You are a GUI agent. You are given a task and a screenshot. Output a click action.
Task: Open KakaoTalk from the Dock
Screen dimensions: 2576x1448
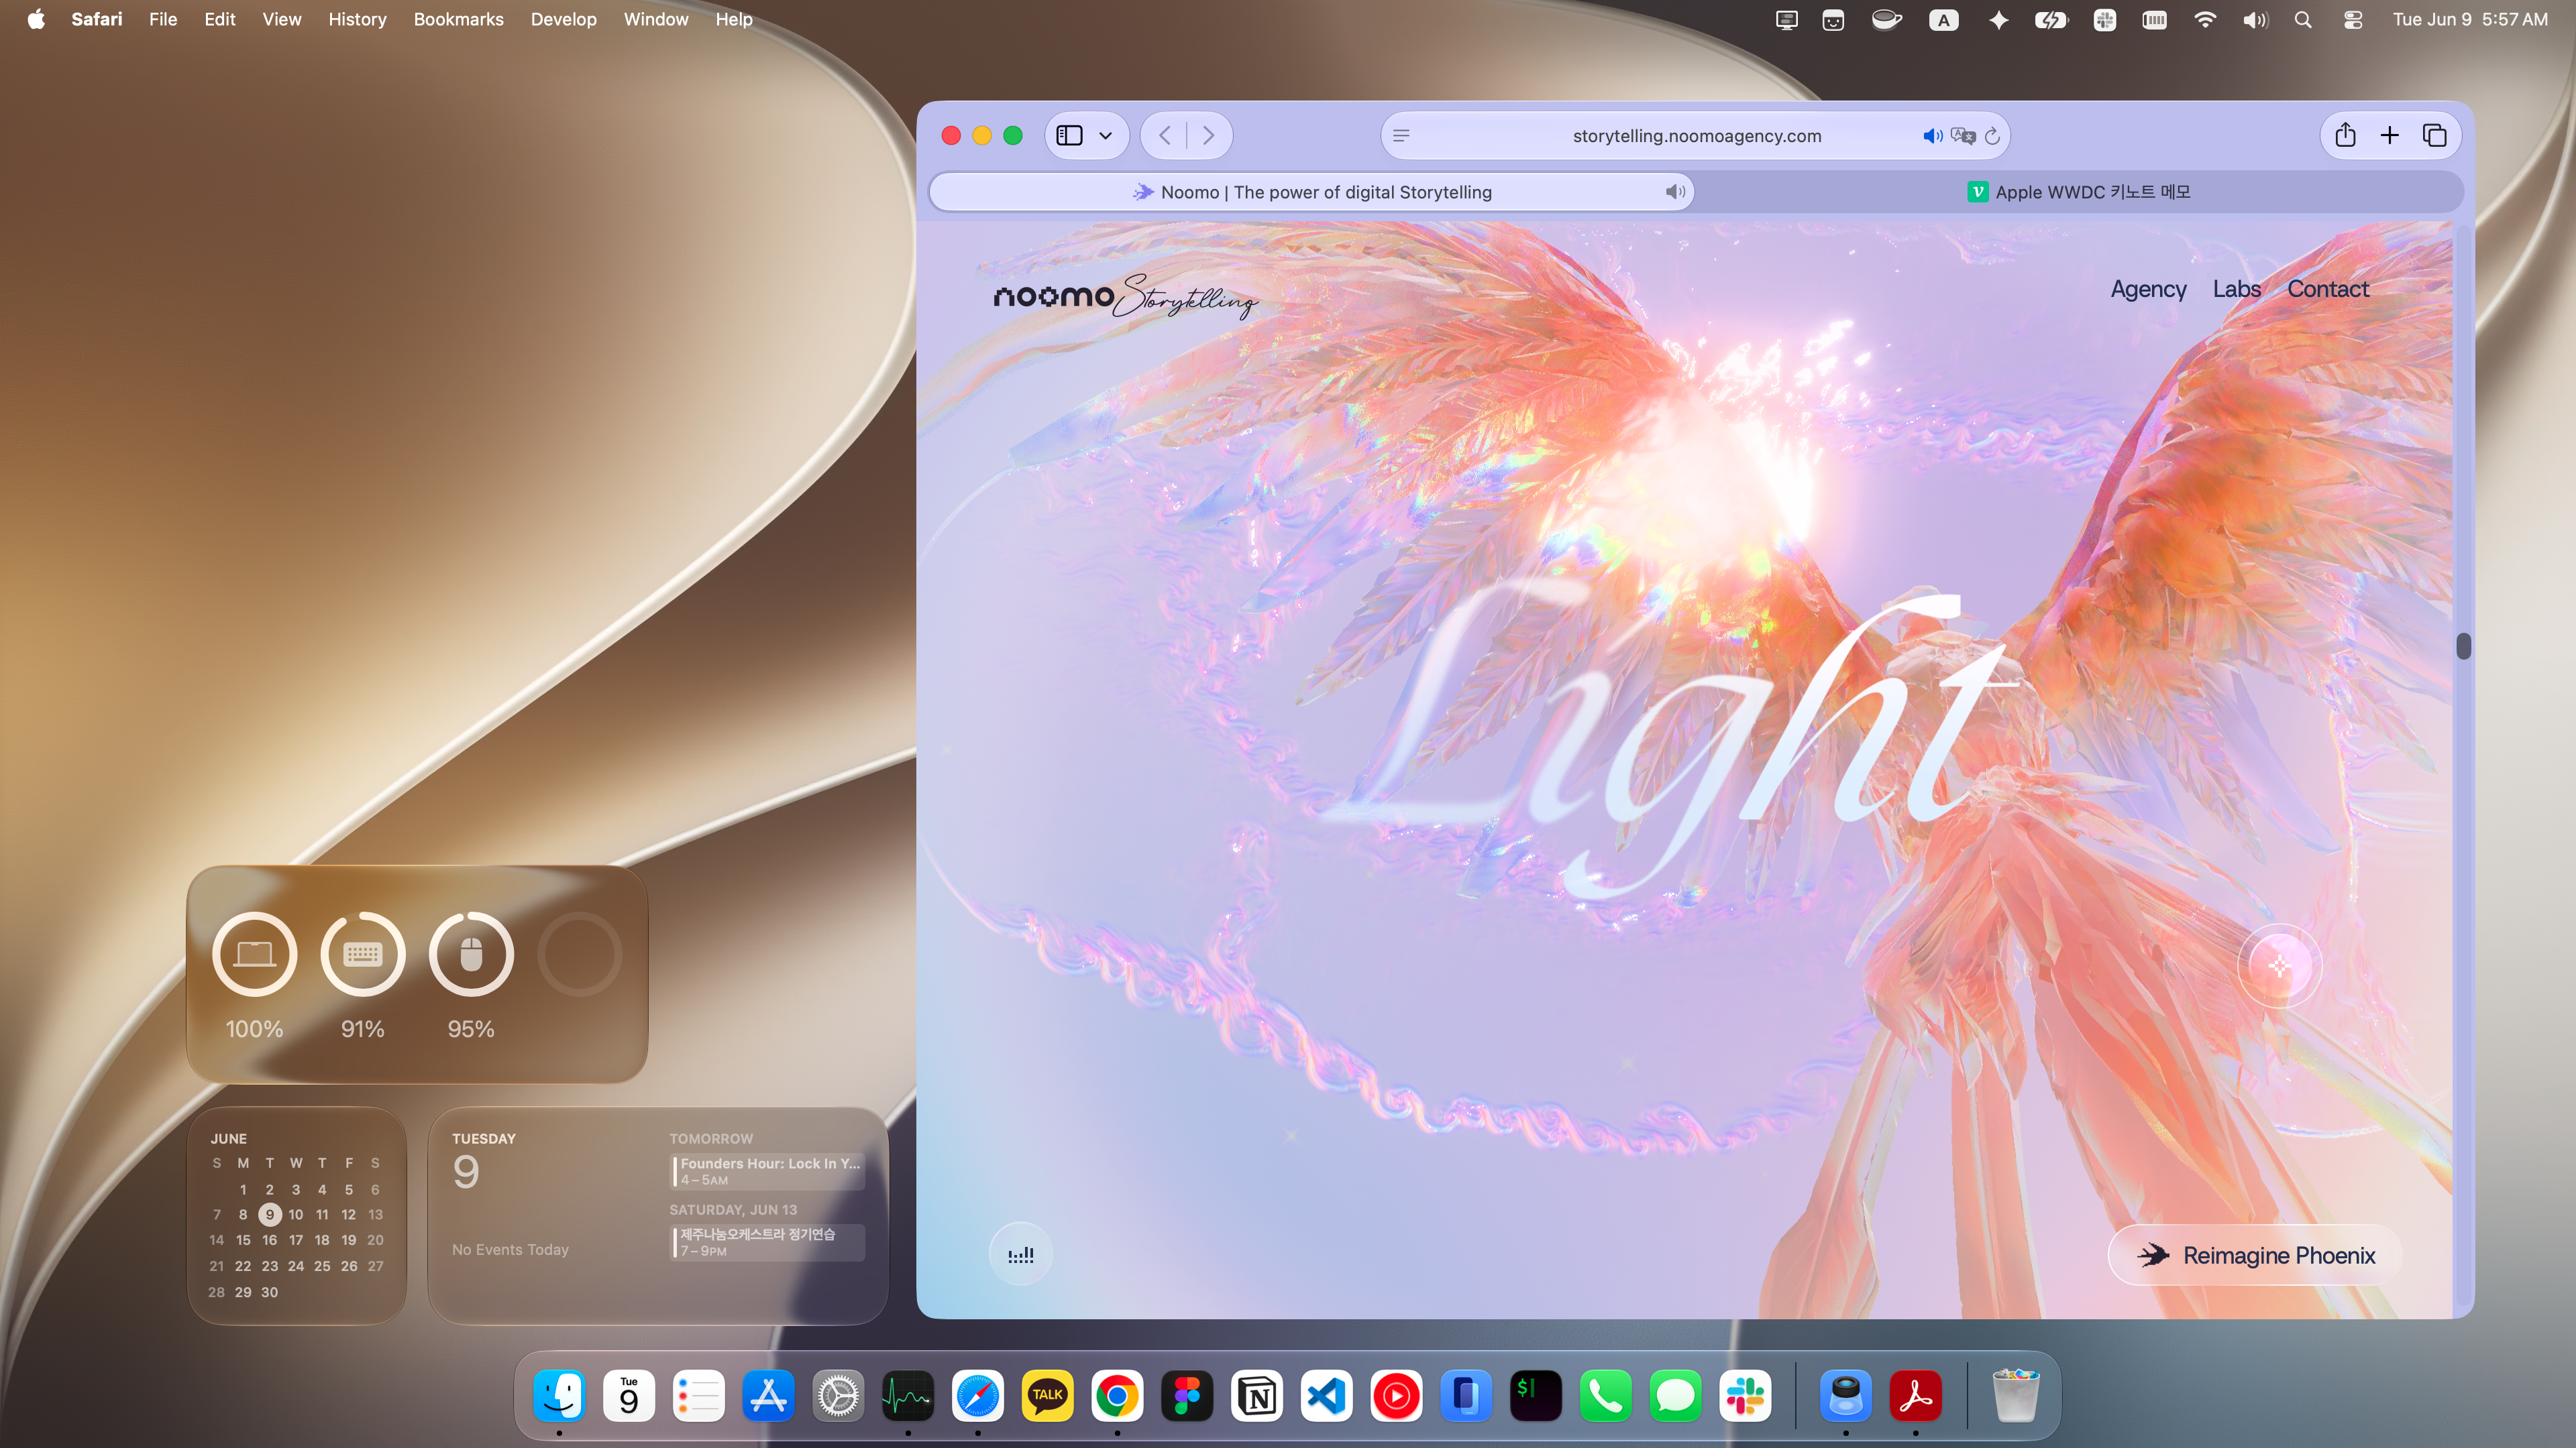coord(1047,1395)
